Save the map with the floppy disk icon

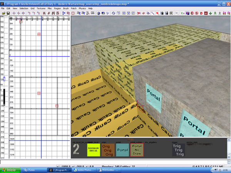[x=8, y=13]
